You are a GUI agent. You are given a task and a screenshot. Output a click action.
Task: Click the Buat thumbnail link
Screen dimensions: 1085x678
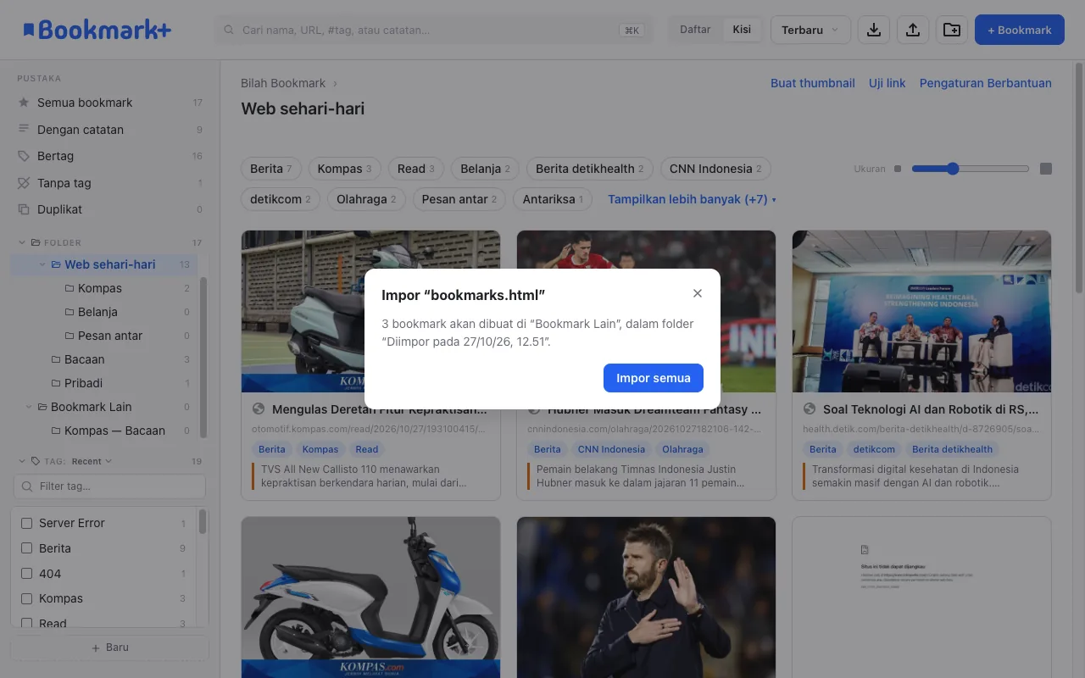point(813,83)
